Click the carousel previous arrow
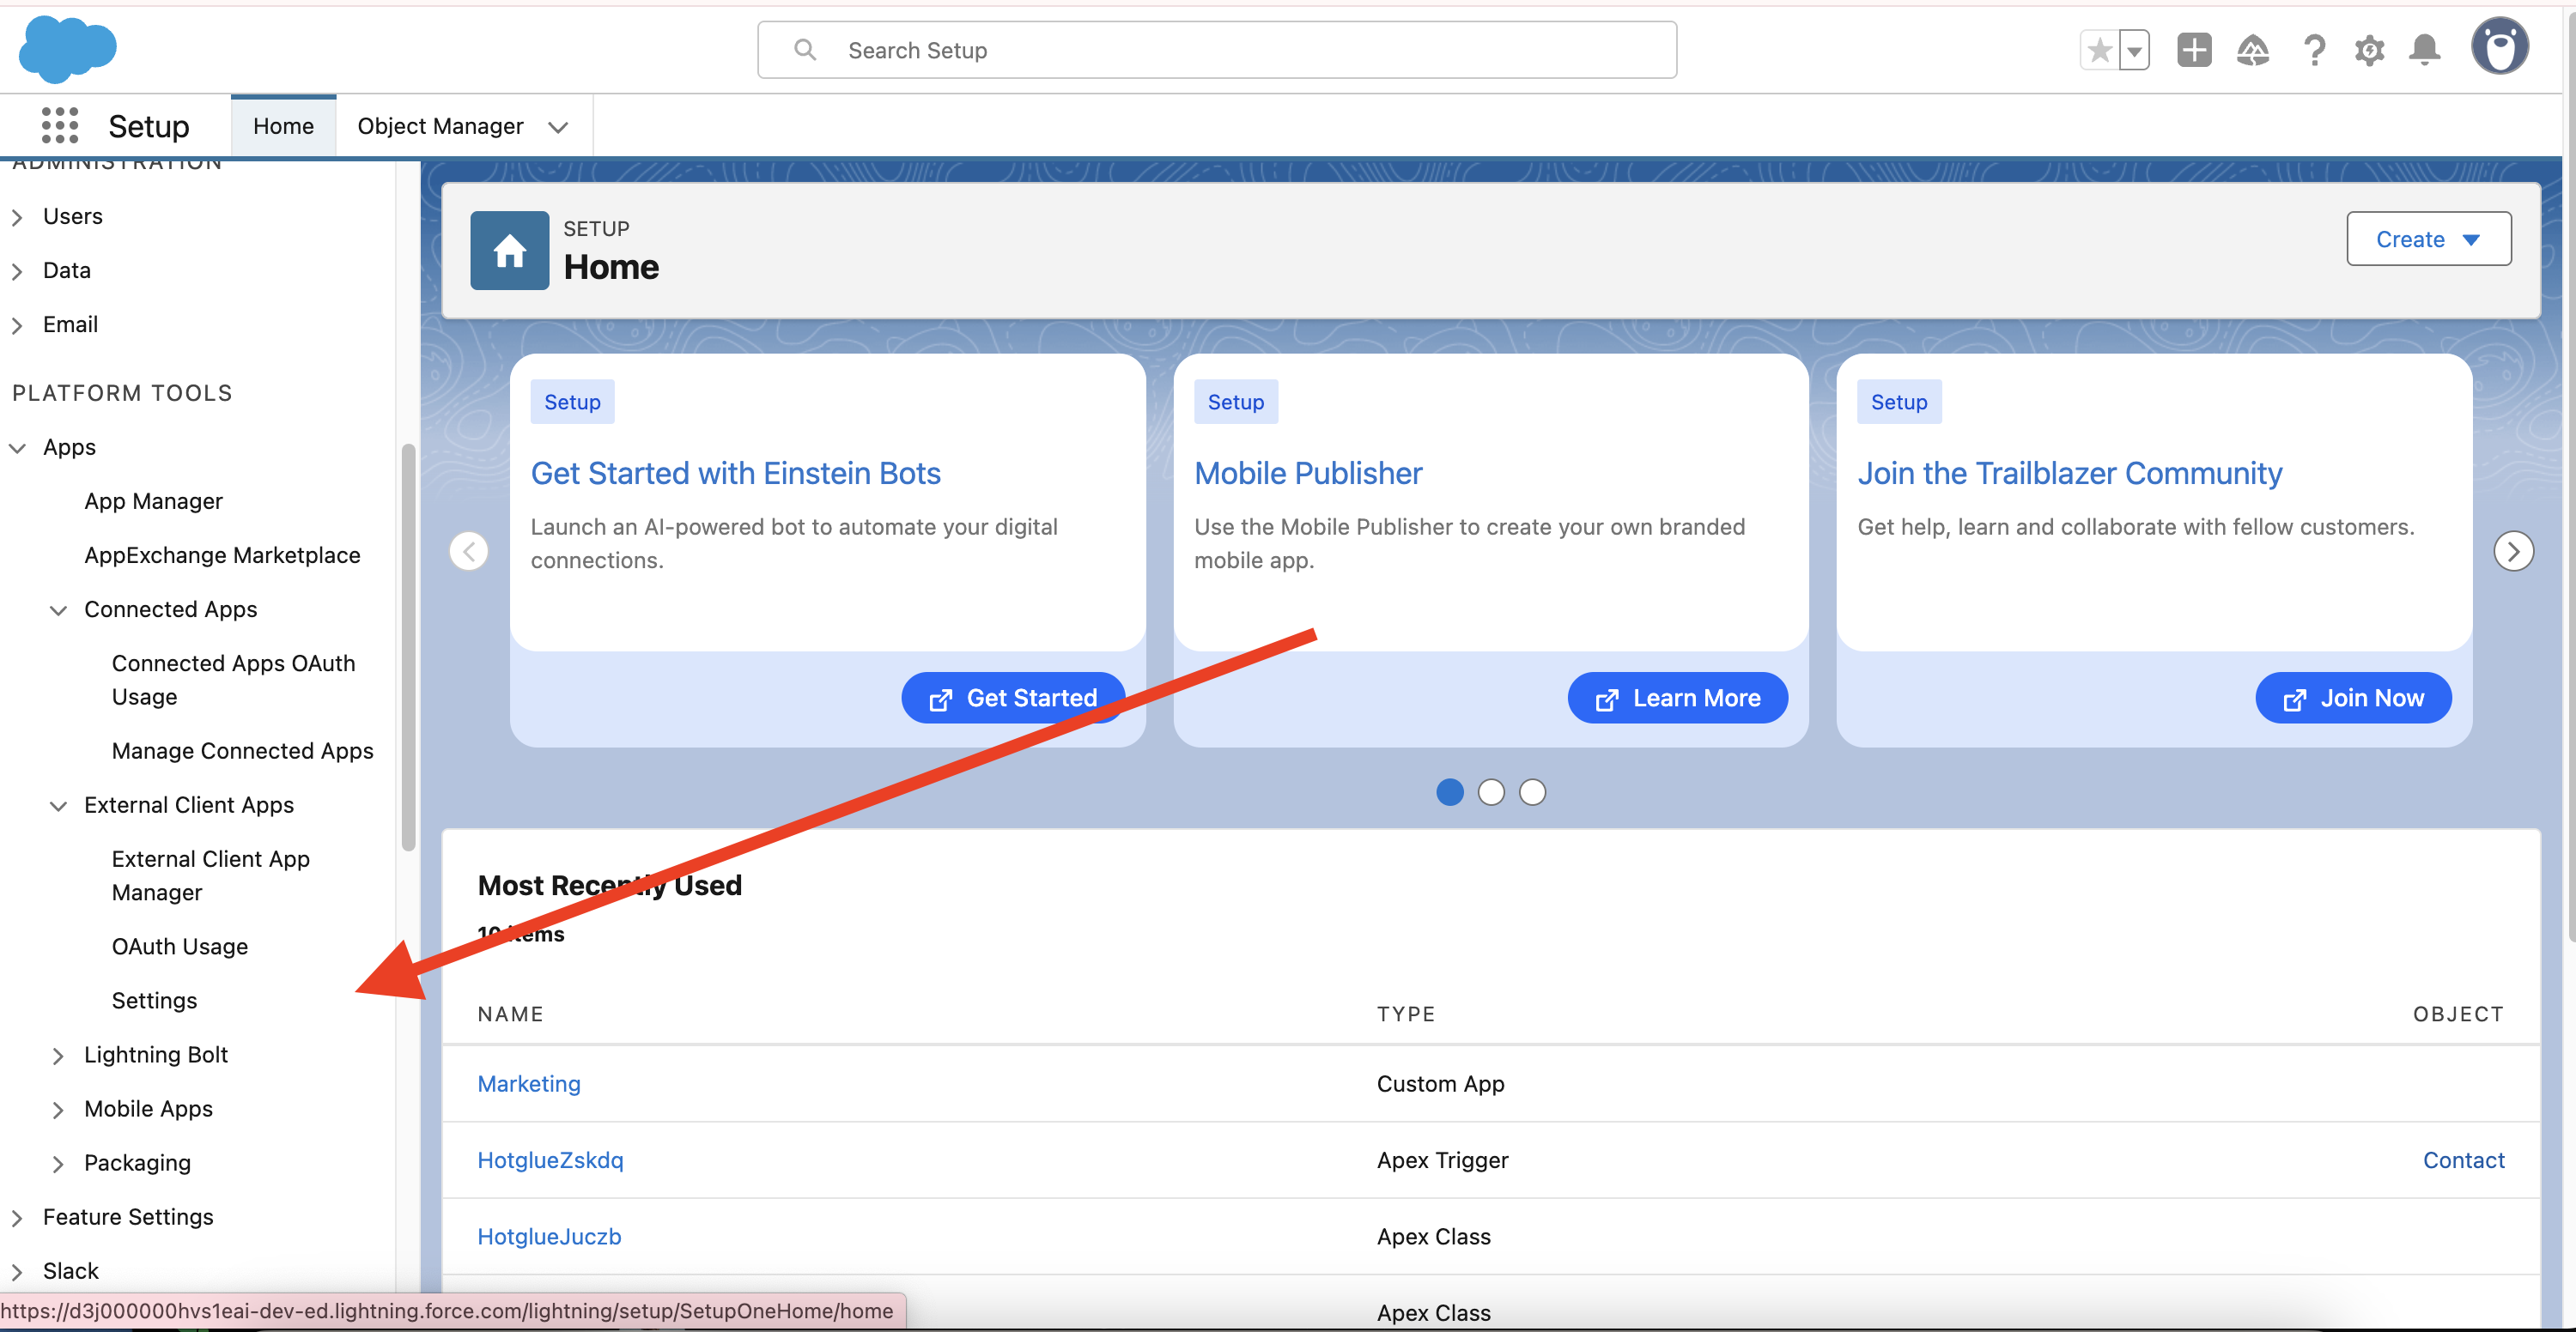Image resolution: width=2576 pixels, height=1332 pixels. tap(468, 551)
